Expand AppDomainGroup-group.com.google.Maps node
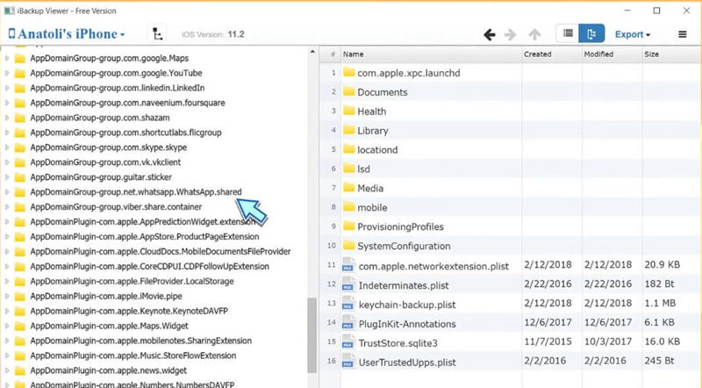The image size is (702, 388). coord(7,58)
